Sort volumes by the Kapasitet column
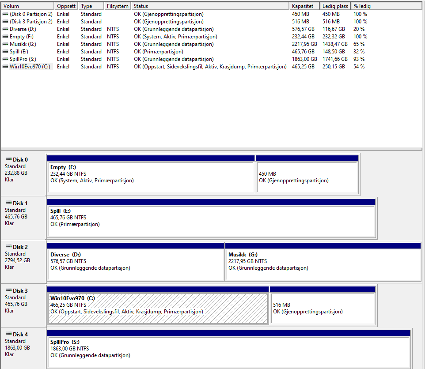Viewport: 425px width, 369px height. pos(304,6)
